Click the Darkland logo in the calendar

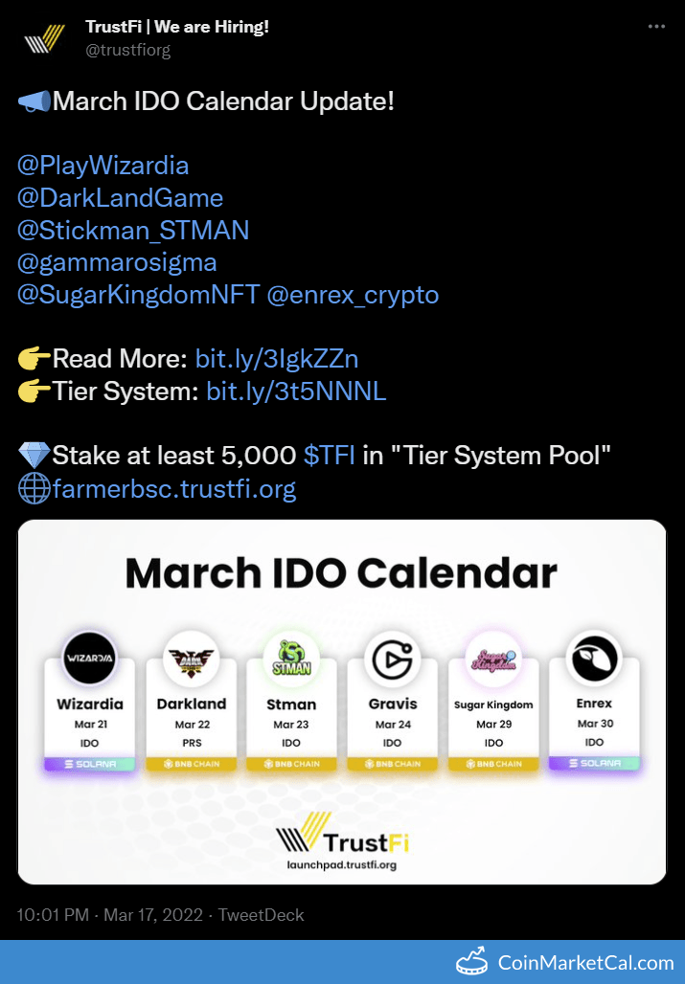[191, 659]
